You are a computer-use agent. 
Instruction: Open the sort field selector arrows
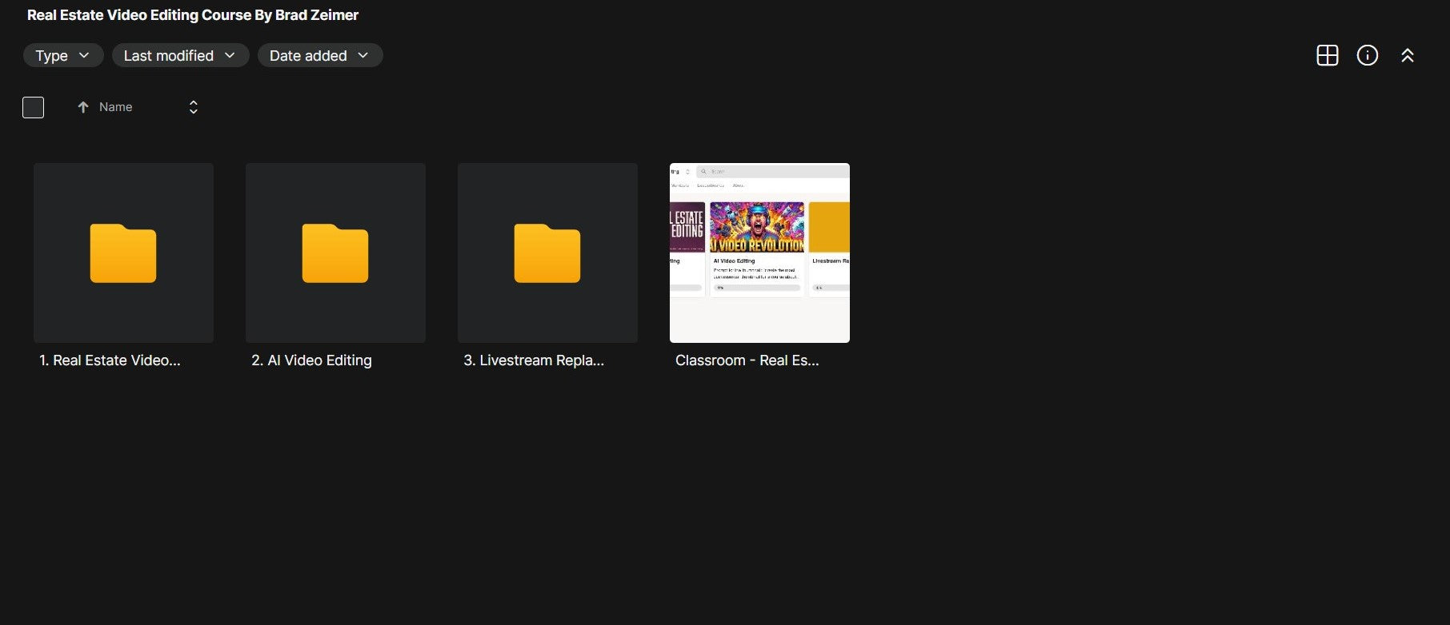[193, 107]
